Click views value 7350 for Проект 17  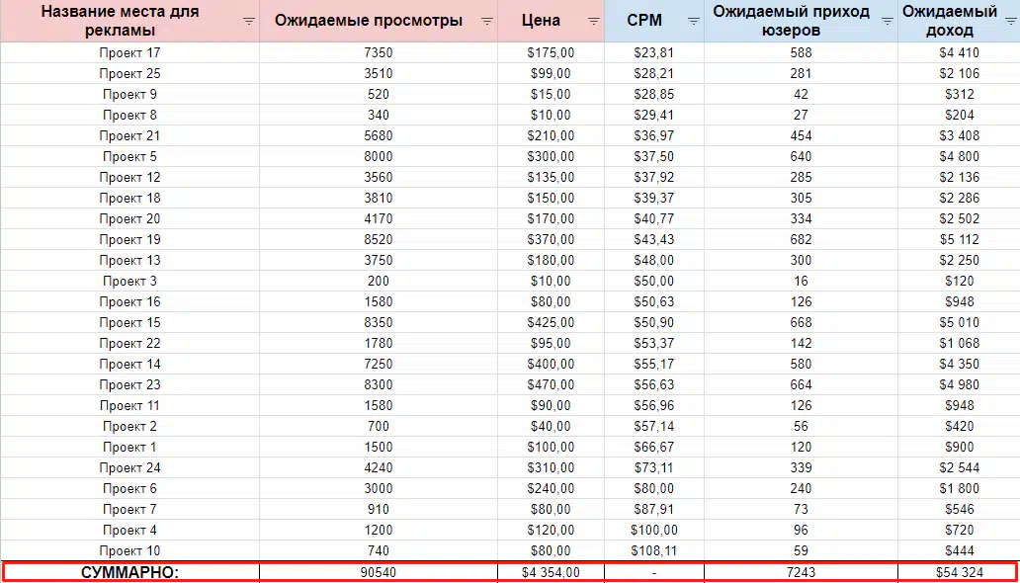(379, 52)
